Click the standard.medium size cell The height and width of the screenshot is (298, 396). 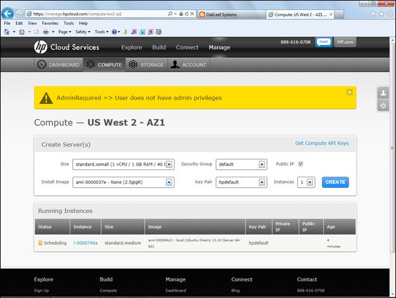coord(123,243)
